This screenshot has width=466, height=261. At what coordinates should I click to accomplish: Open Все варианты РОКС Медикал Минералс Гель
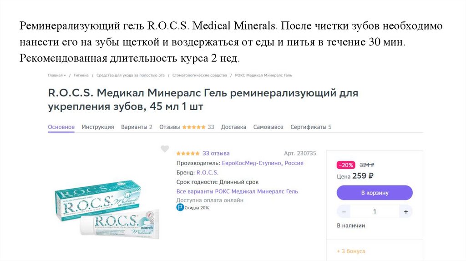(x=237, y=191)
